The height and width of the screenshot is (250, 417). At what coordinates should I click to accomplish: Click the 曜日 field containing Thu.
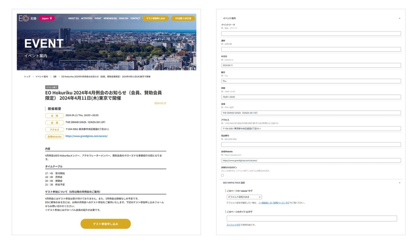(x=311, y=81)
